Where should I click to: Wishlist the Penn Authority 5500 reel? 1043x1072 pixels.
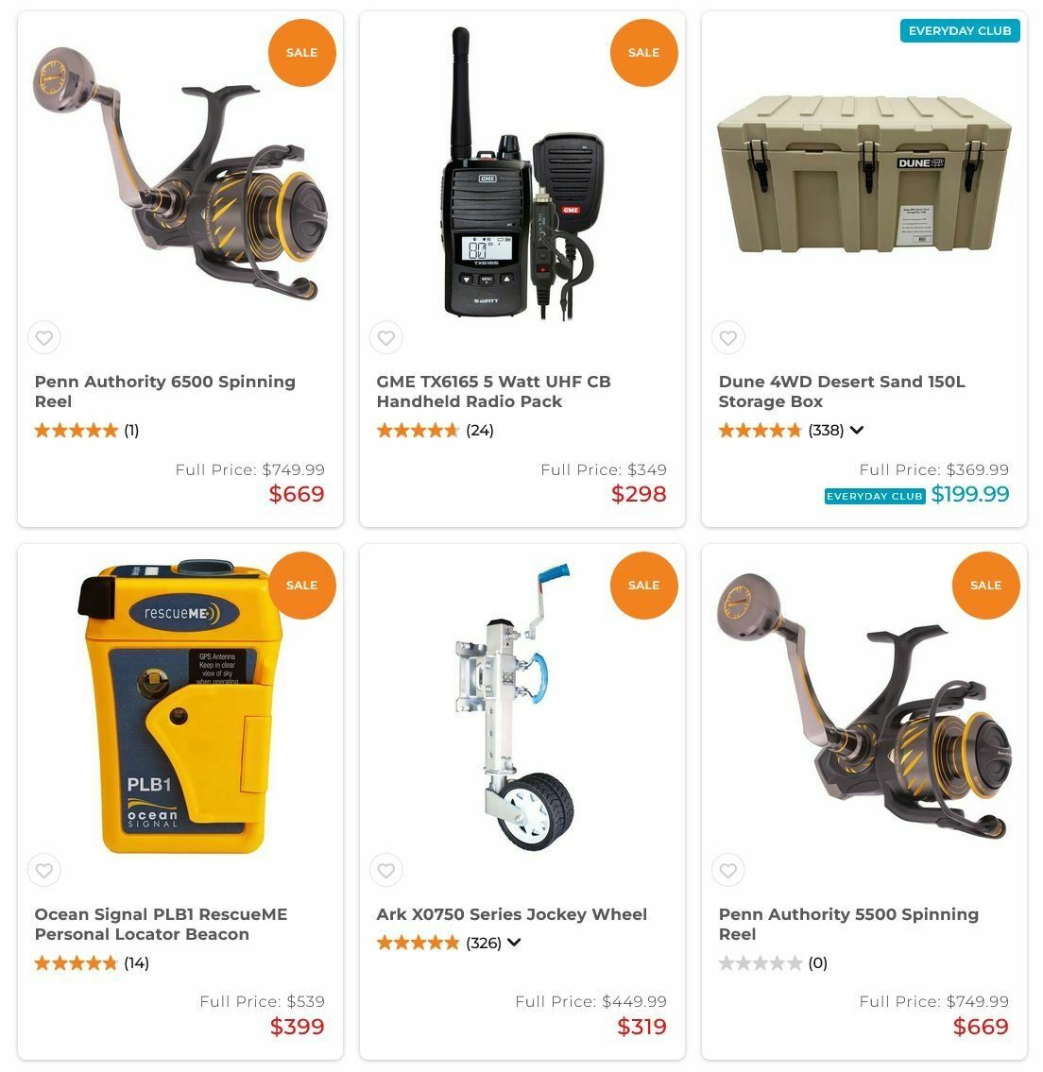point(728,870)
